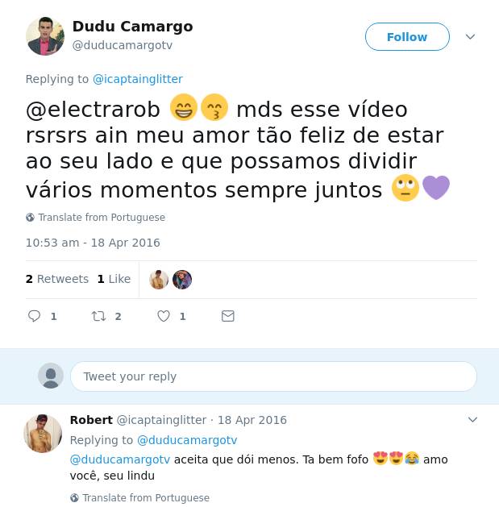Click the first retweeter avatar thumbnail
499x507 pixels.
159,280
